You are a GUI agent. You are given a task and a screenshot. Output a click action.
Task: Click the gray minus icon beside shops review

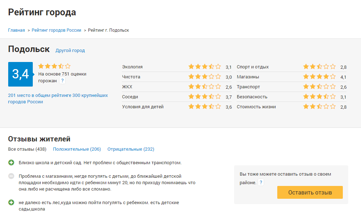click(x=11, y=176)
